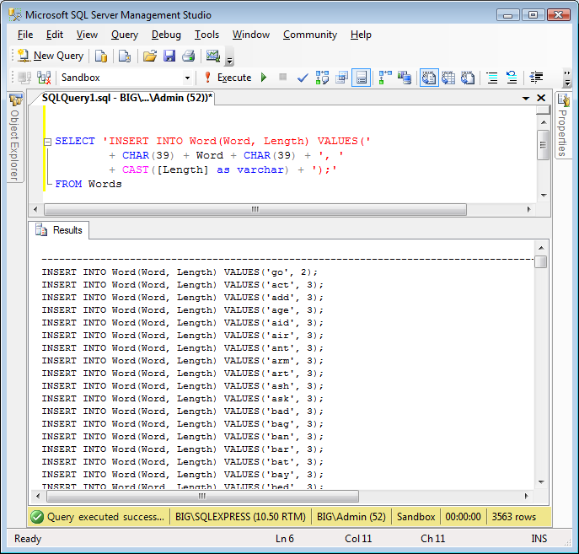Open the Sandbox database dropdown
Viewport: 579px width, 554px height.
(x=187, y=78)
